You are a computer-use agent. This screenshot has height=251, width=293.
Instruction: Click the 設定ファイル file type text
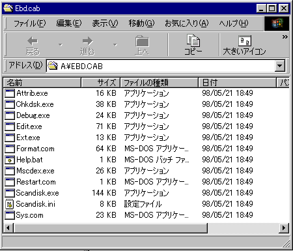click(x=143, y=204)
